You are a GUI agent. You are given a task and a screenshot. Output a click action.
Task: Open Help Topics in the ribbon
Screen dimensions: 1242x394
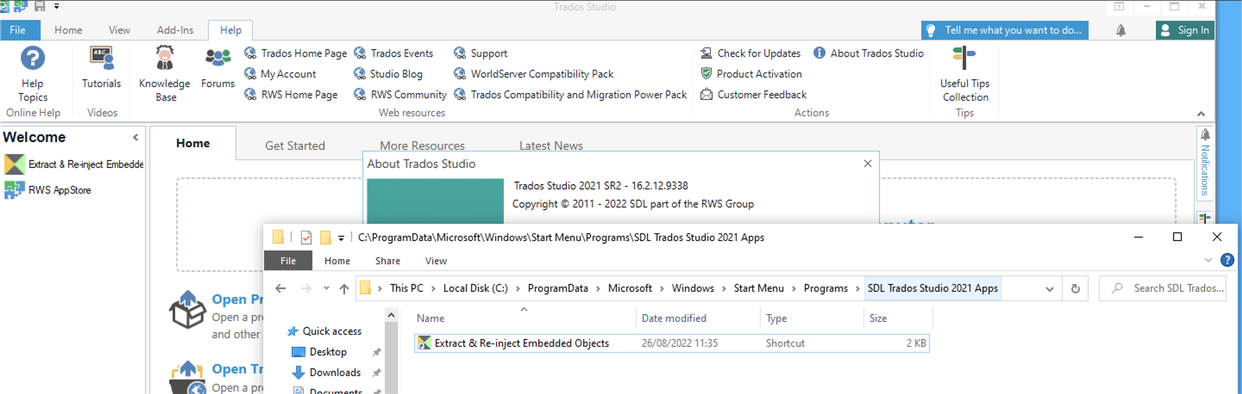(x=32, y=74)
